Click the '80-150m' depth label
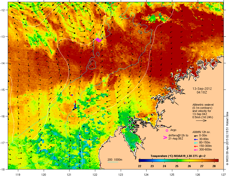Image resolution: width=229 pixels, height=177 pixels. click(205, 143)
